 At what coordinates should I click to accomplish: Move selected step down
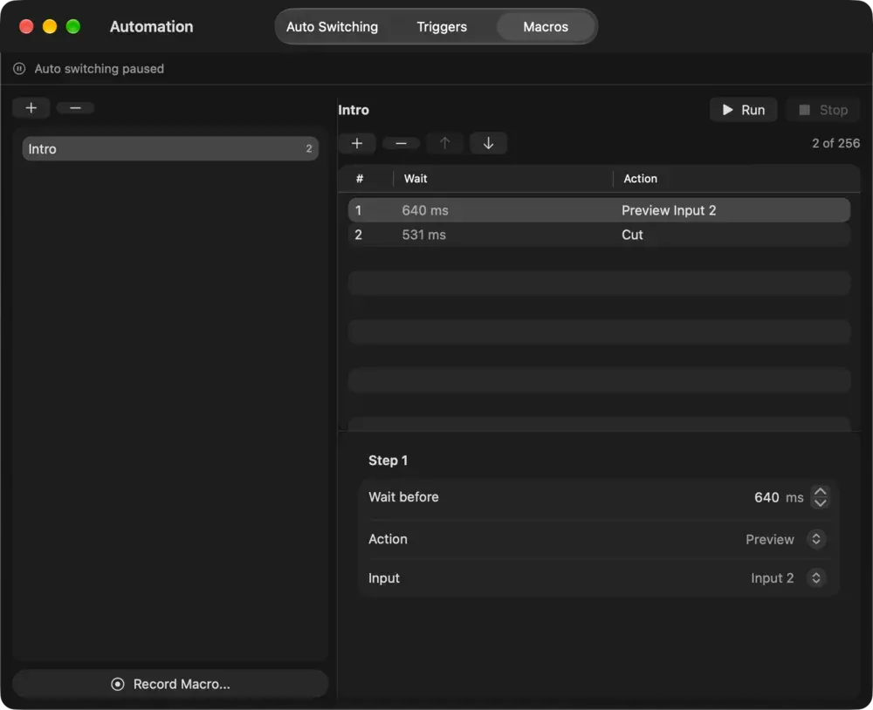[488, 144]
